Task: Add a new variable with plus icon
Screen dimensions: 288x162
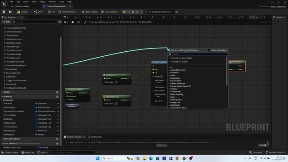Action: coord(57,97)
